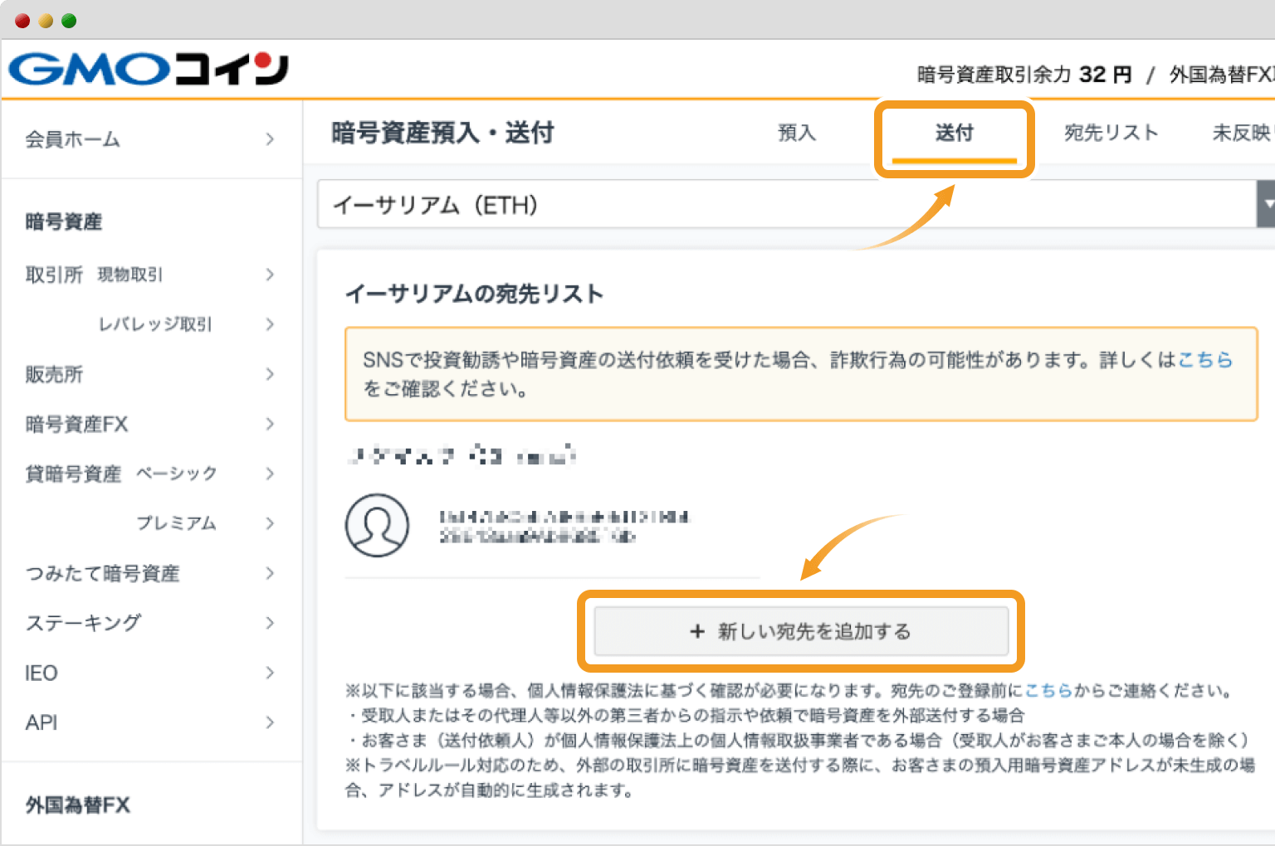Click the currency dropdown arrow button

tap(1266, 204)
